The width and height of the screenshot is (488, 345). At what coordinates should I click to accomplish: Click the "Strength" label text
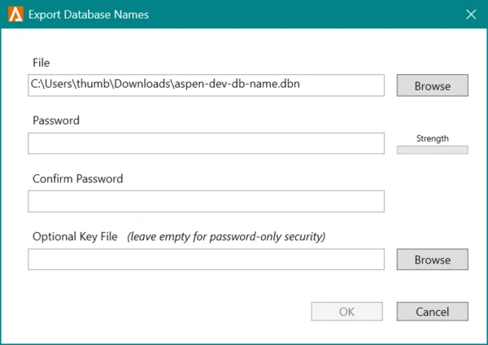tap(433, 138)
